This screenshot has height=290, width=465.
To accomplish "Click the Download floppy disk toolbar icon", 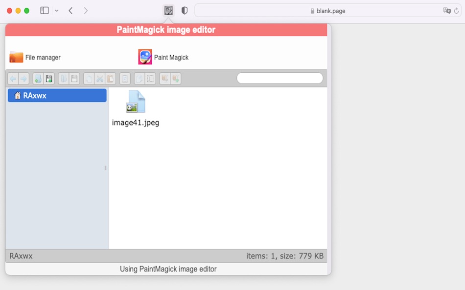I will tap(74, 79).
